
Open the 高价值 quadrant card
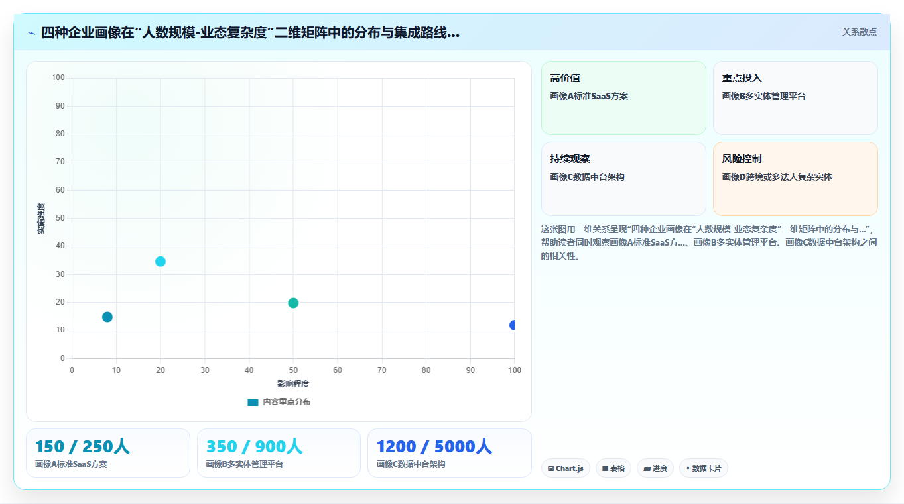[623, 98]
